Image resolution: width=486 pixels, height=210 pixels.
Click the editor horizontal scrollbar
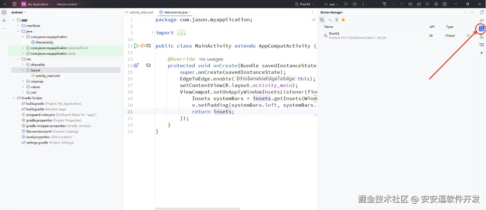tap(197, 209)
